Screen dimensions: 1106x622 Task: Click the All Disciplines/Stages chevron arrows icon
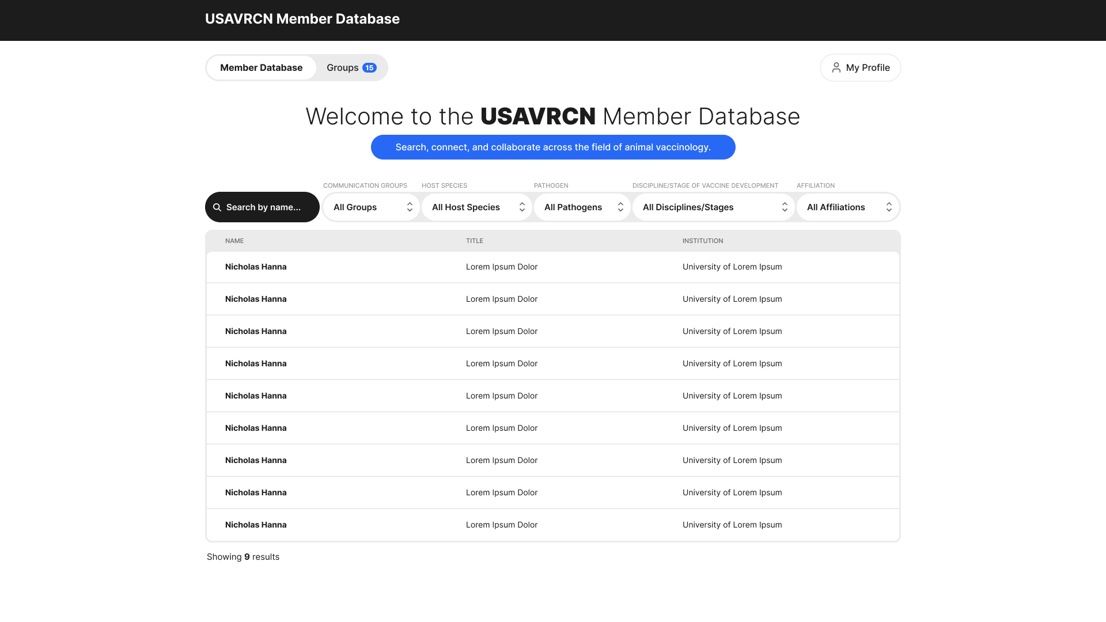tap(785, 207)
